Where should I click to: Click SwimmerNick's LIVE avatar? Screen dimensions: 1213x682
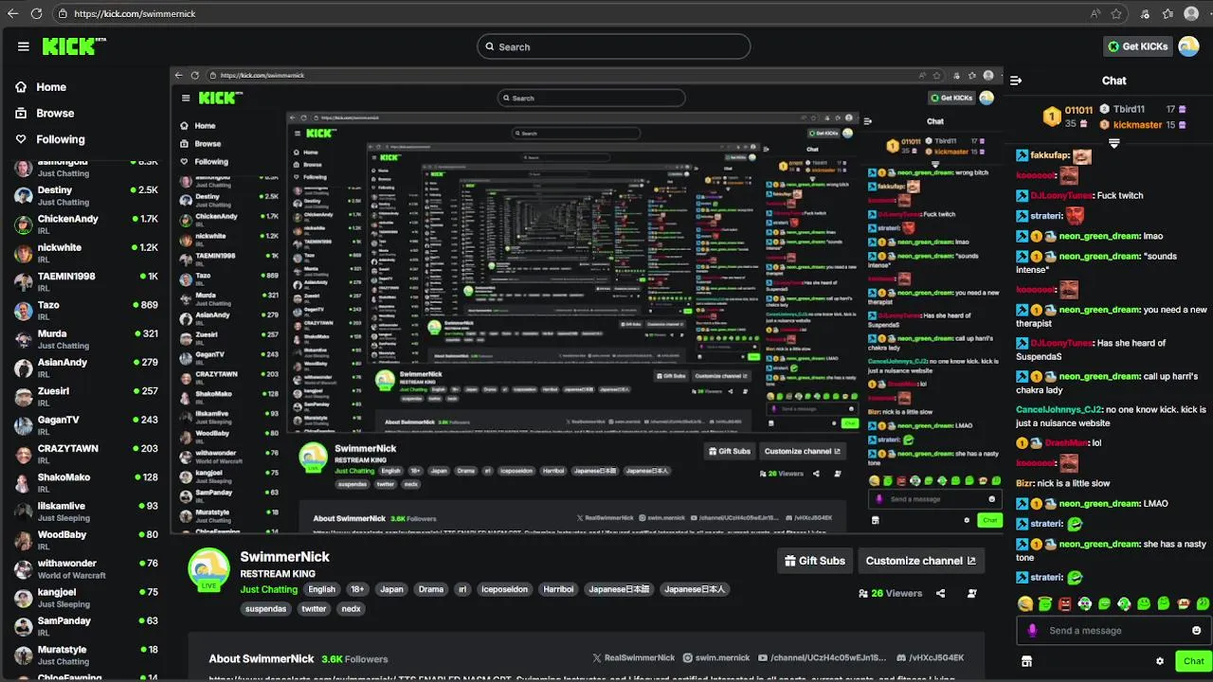[x=208, y=569]
